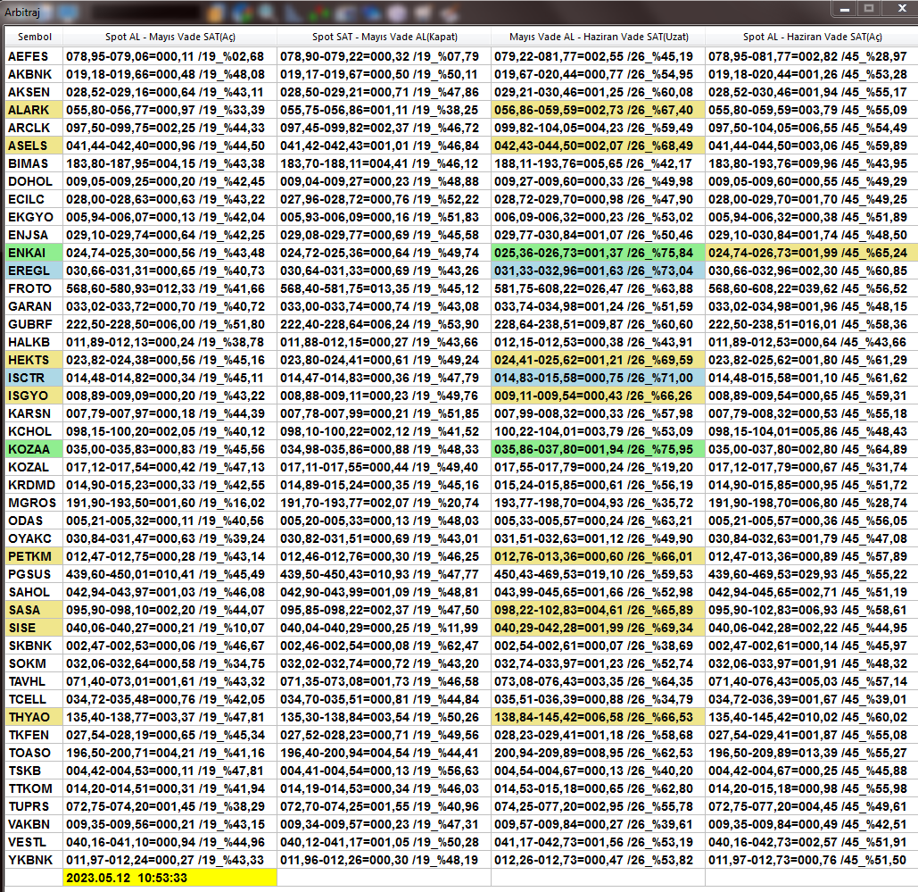Click MGROS cell showing %16,02

click(170, 504)
